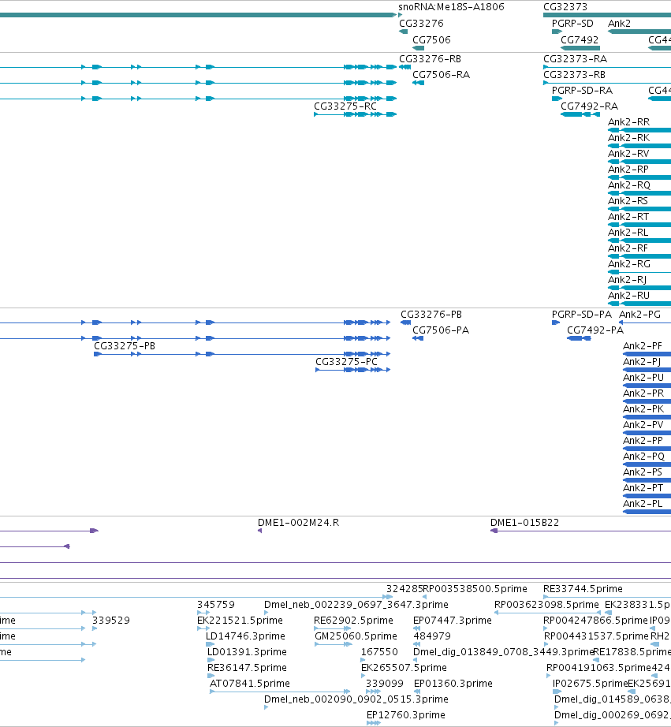Click the RP004247866.5prime EST label
671x727 pixels.
click(595, 621)
